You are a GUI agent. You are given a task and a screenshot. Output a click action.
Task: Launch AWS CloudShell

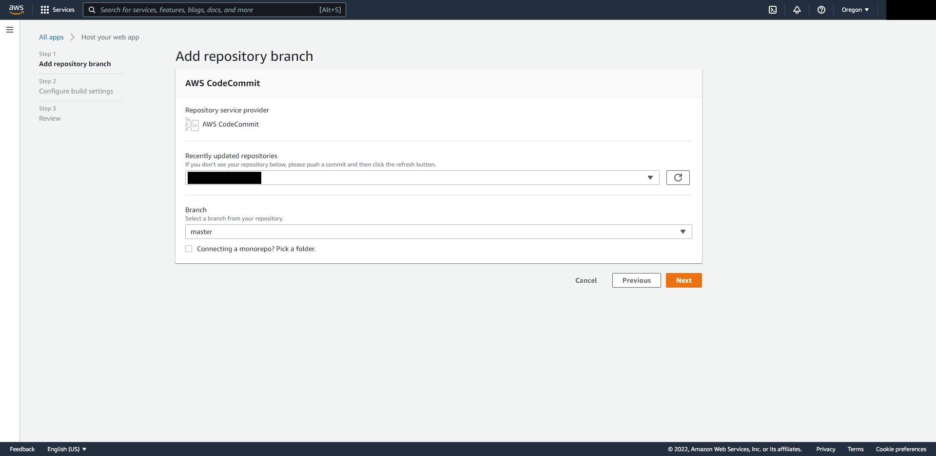(x=773, y=10)
